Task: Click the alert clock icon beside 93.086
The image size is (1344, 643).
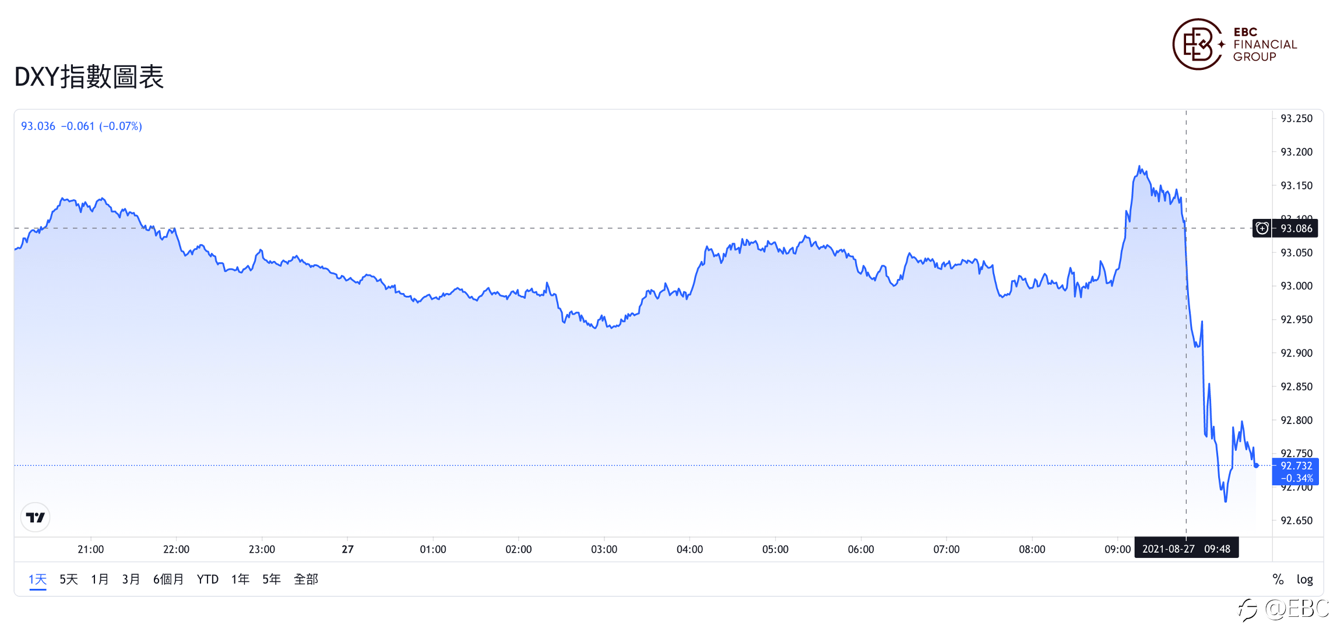Action: (x=1262, y=228)
